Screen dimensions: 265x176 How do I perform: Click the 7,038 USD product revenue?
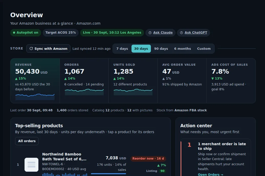click(116, 158)
